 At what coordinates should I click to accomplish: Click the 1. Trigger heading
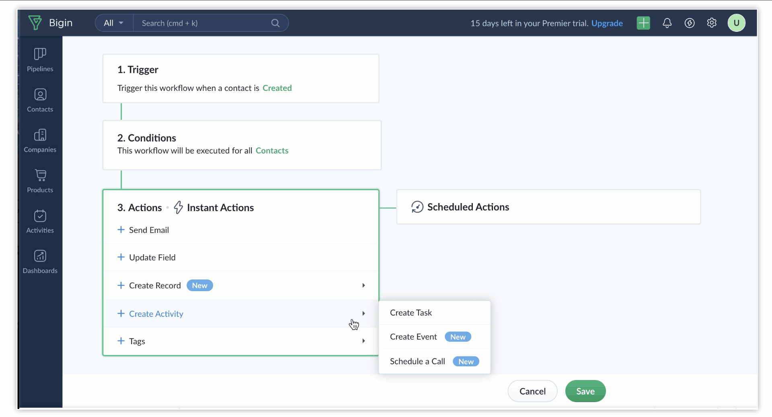pyautogui.click(x=138, y=70)
